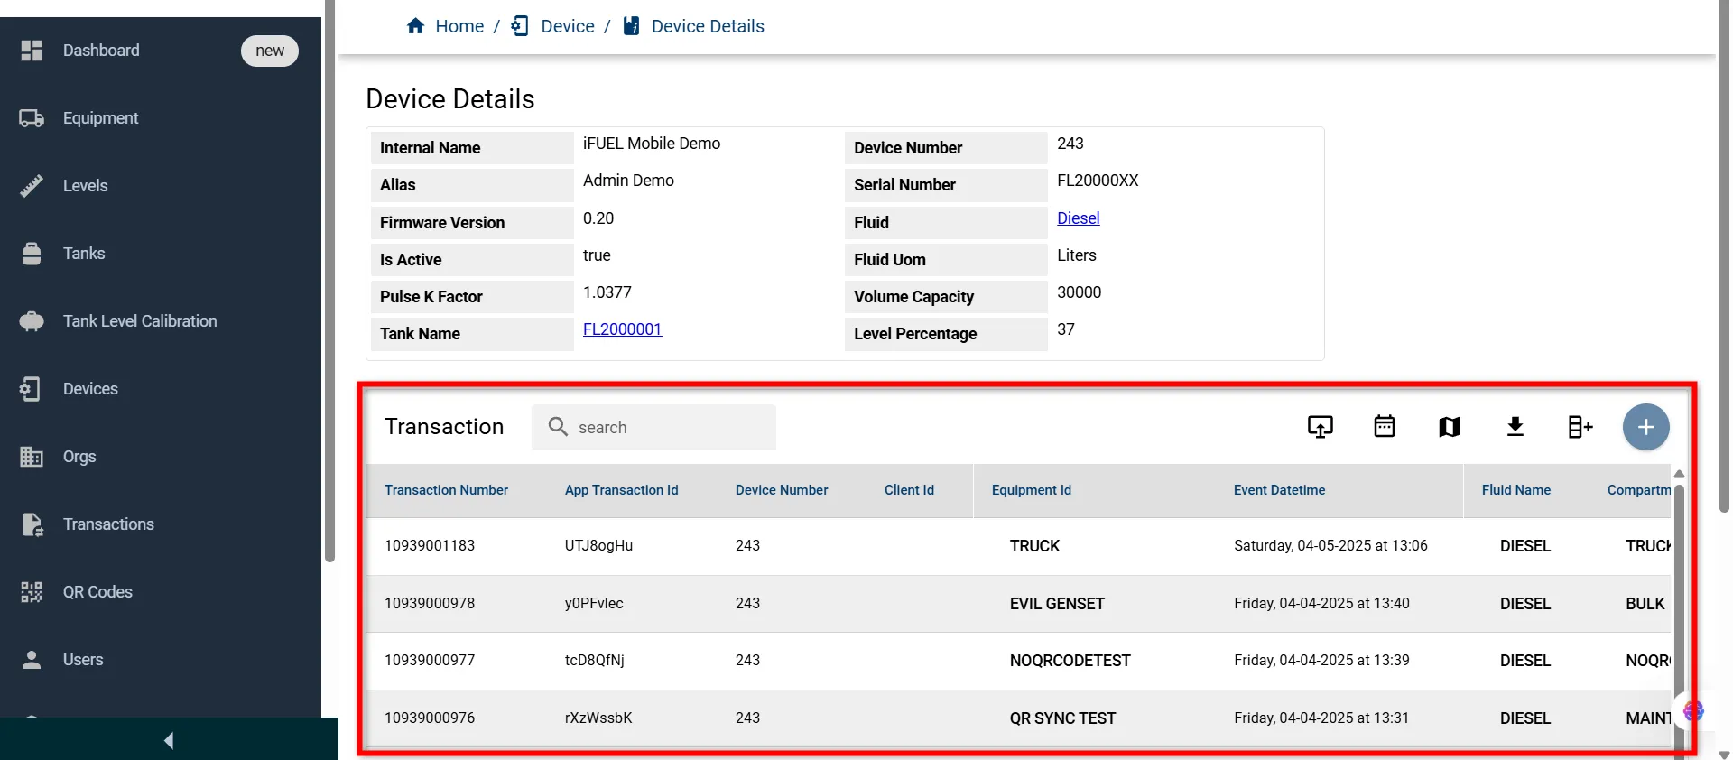Viewport: 1733px width, 760px height.
Task: Open the calendar date filter icon
Action: click(x=1385, y=426)
